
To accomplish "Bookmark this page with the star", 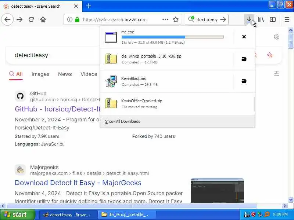I will (x=176, y=19).
